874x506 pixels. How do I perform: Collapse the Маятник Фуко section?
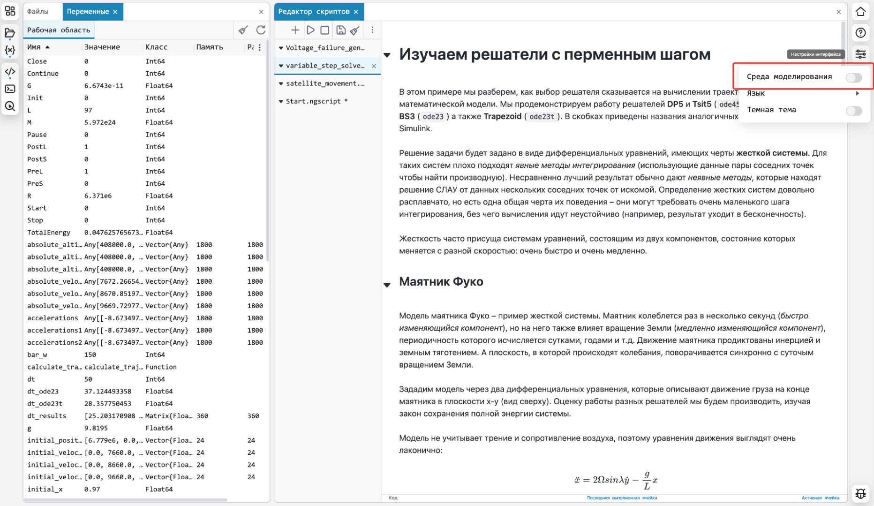click(x=387, y=285)
